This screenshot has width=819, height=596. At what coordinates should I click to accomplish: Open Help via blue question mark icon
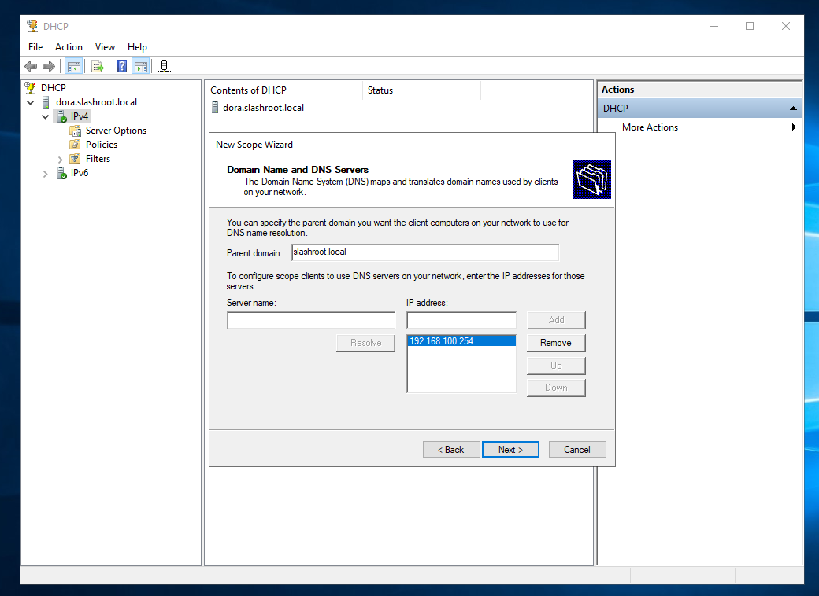pyautogui.click(x=121, y=67)
